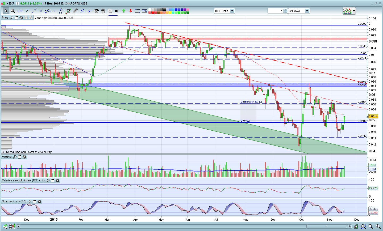Open the 1000 units dropdown
Image resolution: width=383 pixels, height=231 pixels.
[x=232, y=11]
